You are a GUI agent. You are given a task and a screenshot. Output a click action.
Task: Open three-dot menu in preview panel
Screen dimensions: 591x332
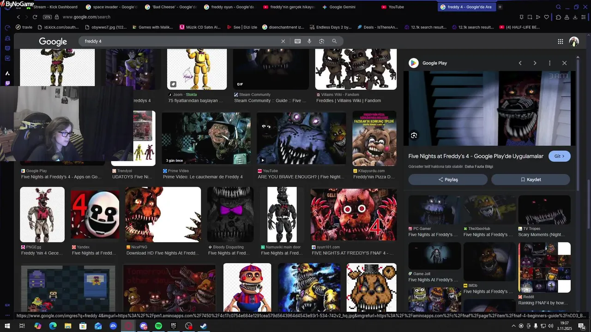pos(549,63)
